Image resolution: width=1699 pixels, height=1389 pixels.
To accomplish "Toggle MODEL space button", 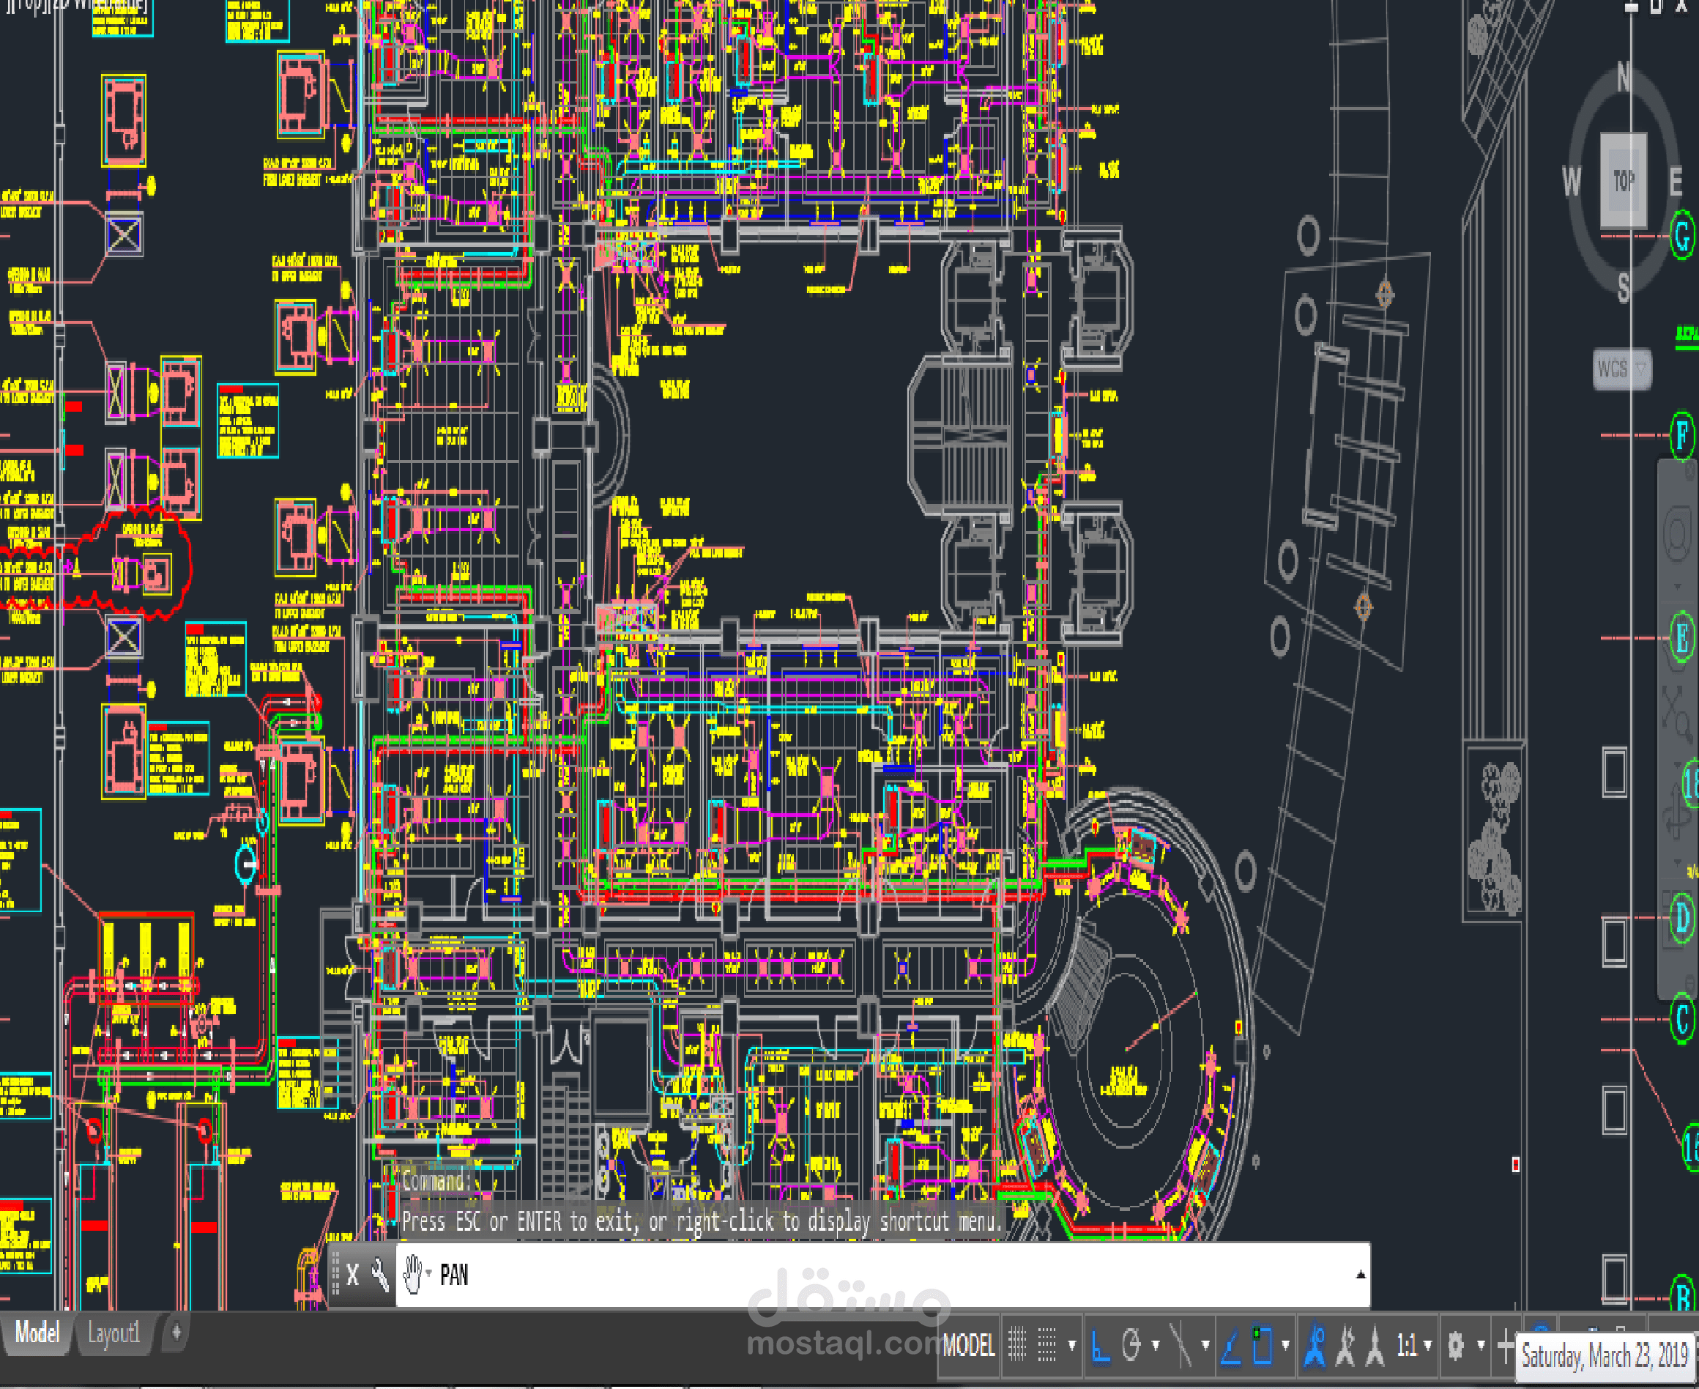I will [969, 1344].
